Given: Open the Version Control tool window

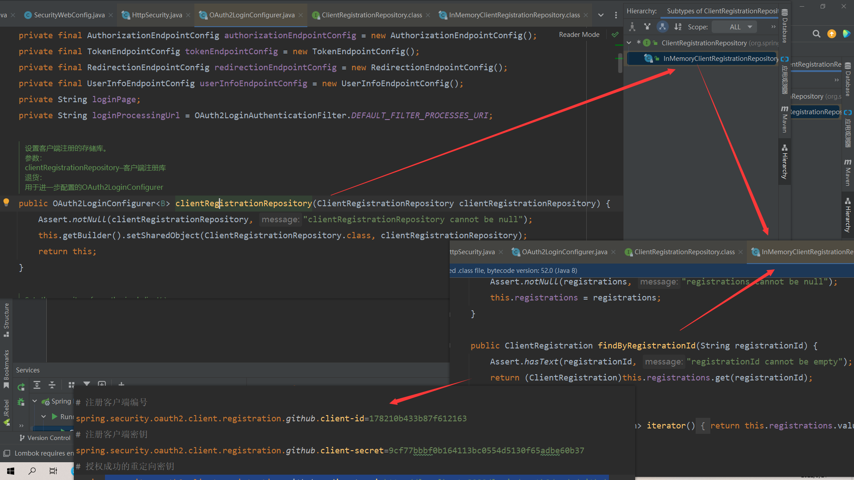Looking at the screenshot, I should pyautogui.click(x=45, y=438).
